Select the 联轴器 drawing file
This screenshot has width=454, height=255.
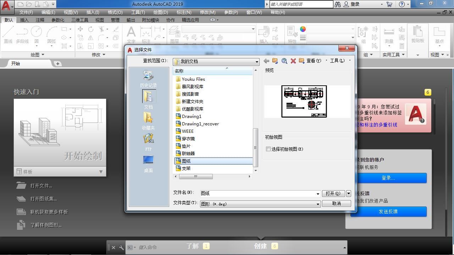(188, 153)
